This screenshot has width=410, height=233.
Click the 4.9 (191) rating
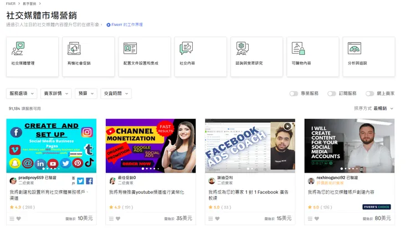(x=121, y=207)
